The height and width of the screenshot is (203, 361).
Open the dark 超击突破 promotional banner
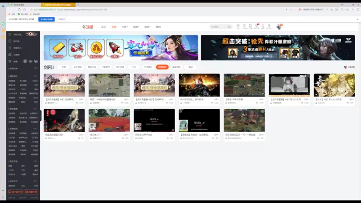[x=278, y=48]
